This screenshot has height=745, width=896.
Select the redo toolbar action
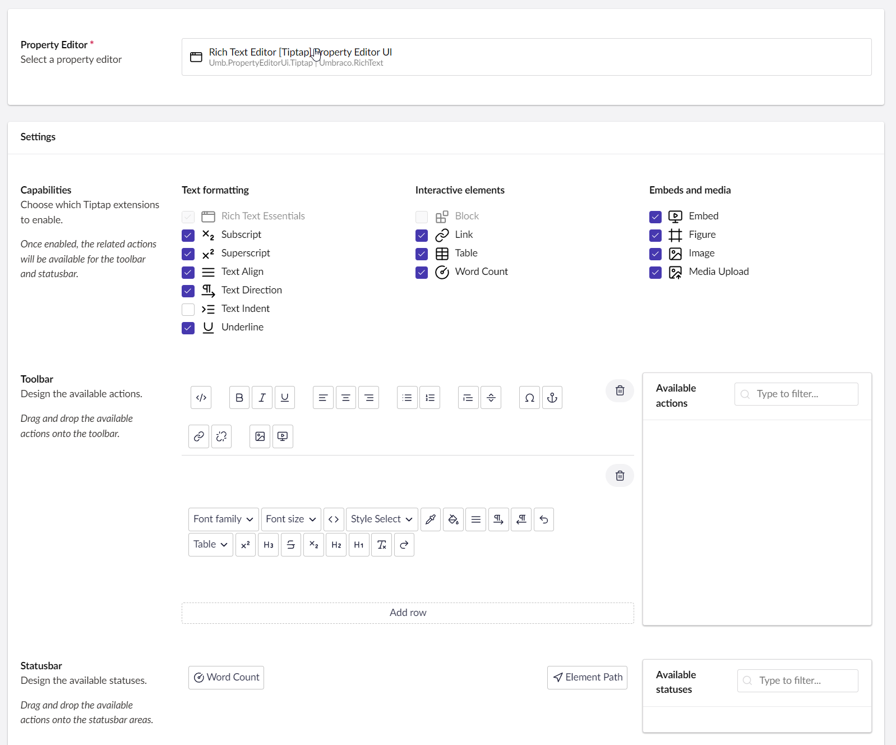pos(404,545)
